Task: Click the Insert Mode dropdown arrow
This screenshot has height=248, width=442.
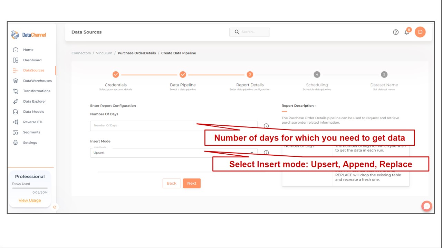Action: pos(252,153)
